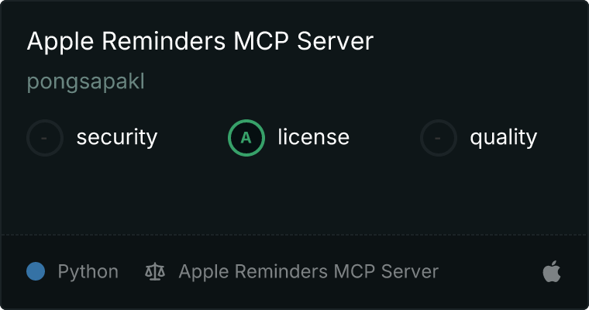
Task: Click the green A license grade badge
Action: 246,138
